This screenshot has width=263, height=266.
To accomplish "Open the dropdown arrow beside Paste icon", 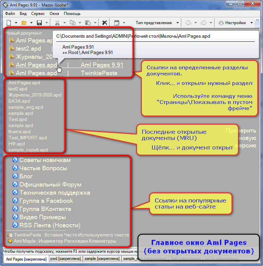I will pyautogui.click(x=95, y=22).
